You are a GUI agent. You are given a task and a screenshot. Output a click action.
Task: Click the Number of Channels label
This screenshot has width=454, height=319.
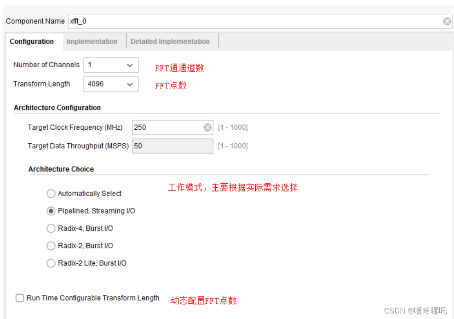[46, 65]
